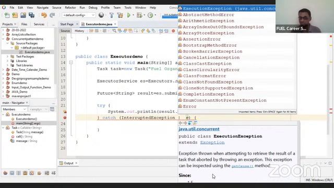Toggle Show Fields filter in Navigator
The image size is (334, 188).
coord(12,173)
